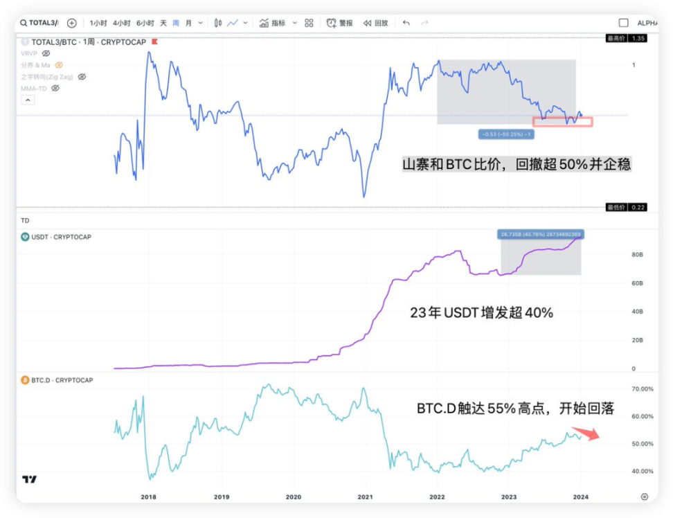Open the layout grid templates icon

309,23
